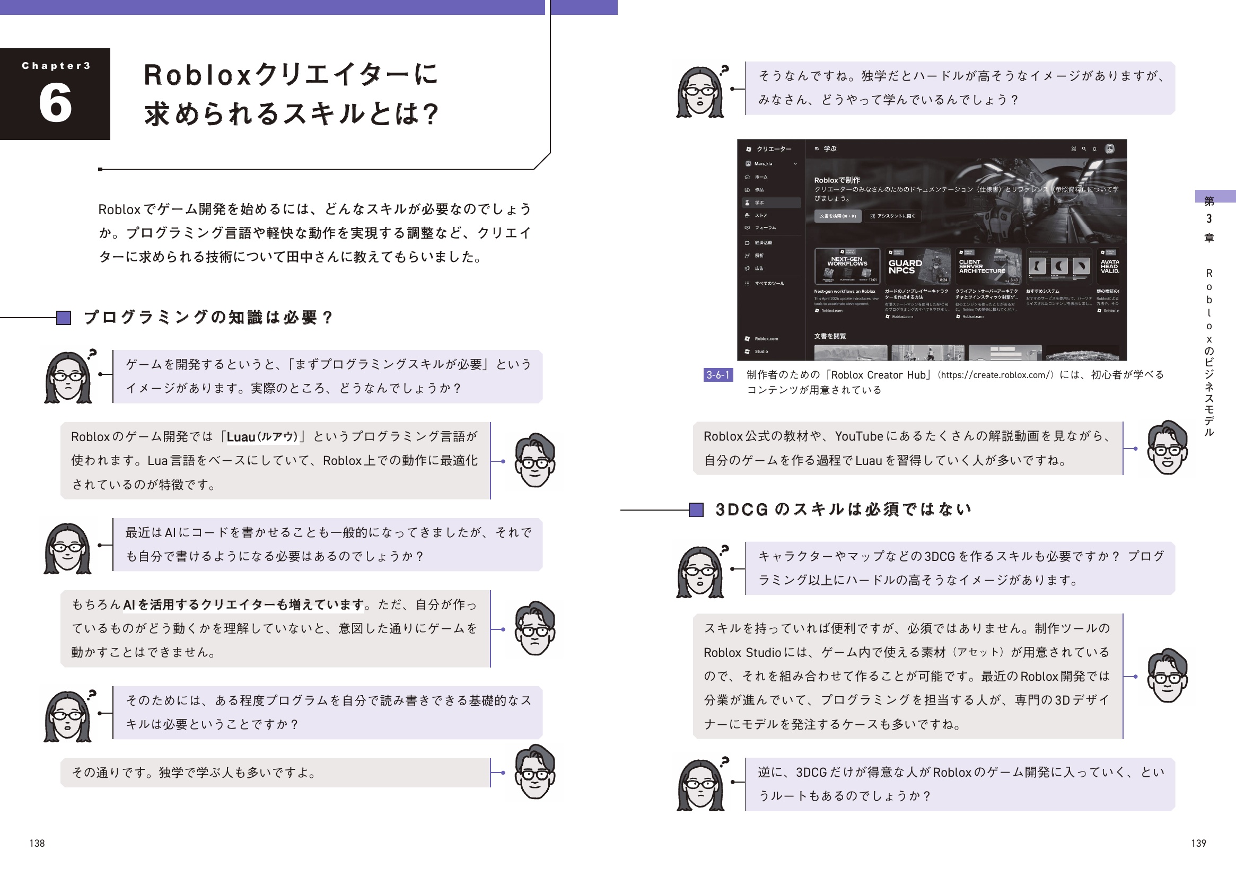Select the 学ぶ sidebar item
Screen dimensions: 1236x877
point(772,203)
